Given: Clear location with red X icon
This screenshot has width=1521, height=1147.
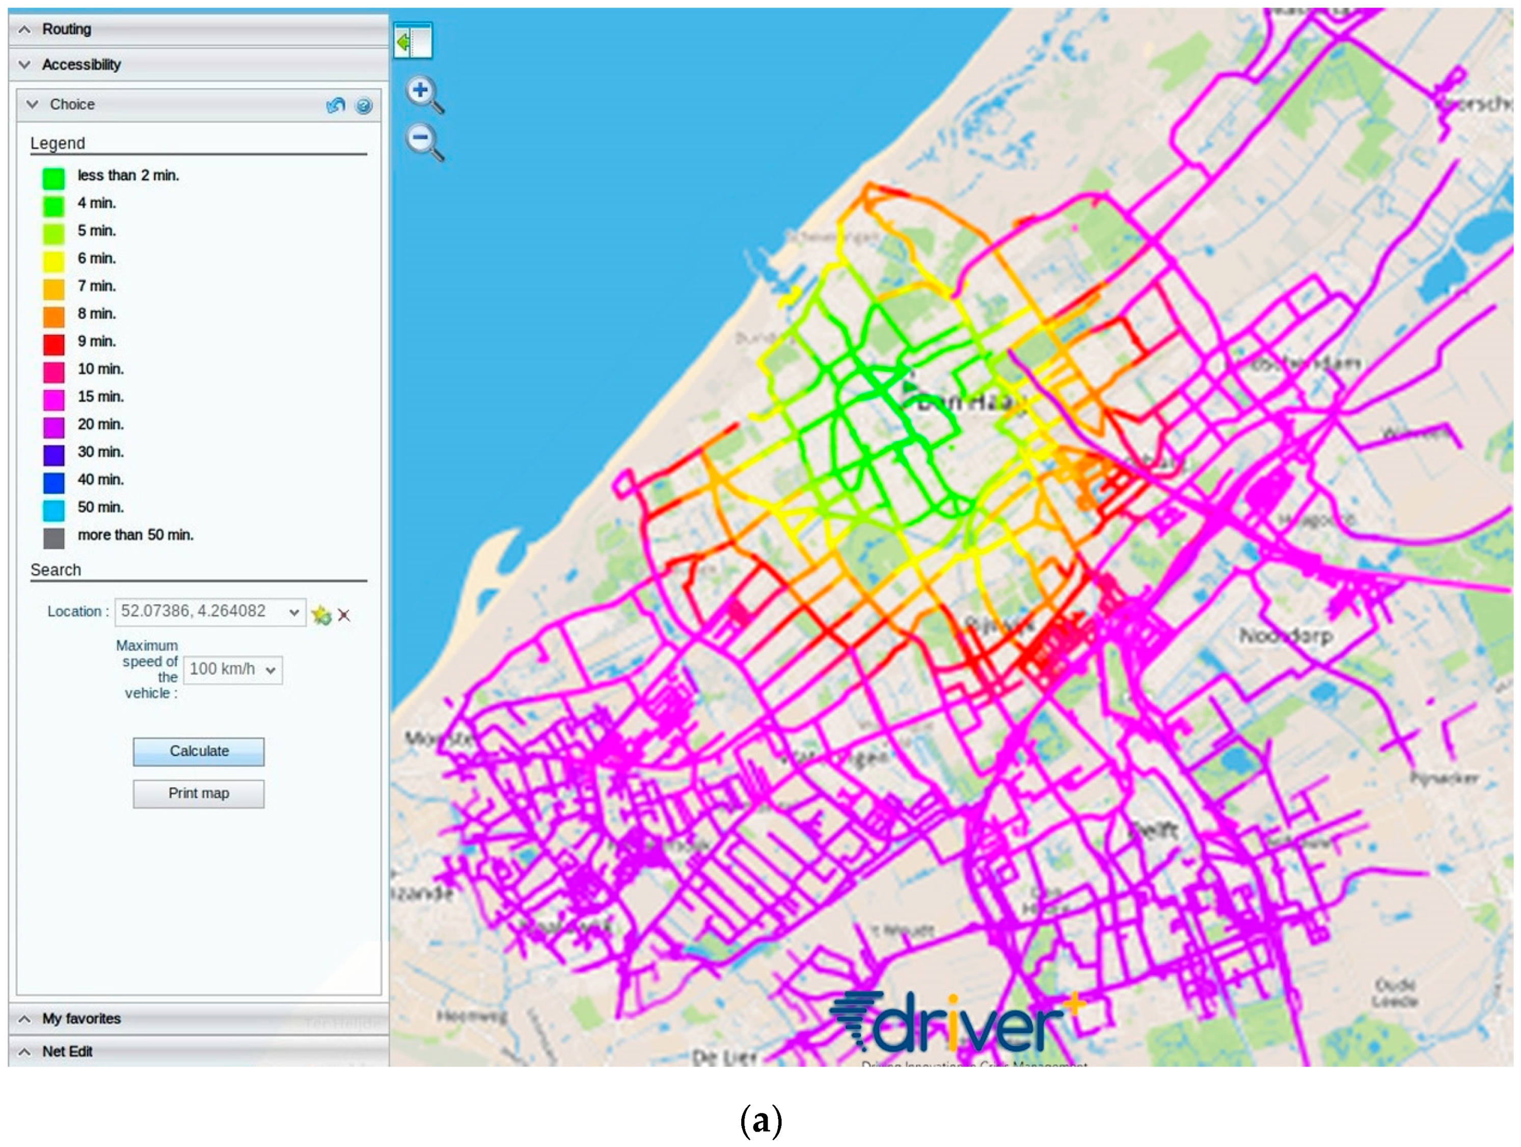Looking at the screenshot, I should (x=344, y=615).
